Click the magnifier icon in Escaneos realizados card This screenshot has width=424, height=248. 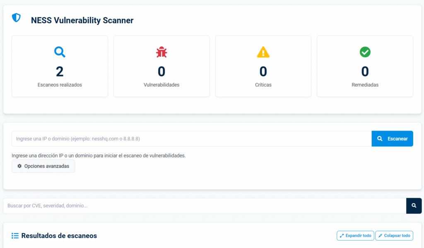[60, 52]
